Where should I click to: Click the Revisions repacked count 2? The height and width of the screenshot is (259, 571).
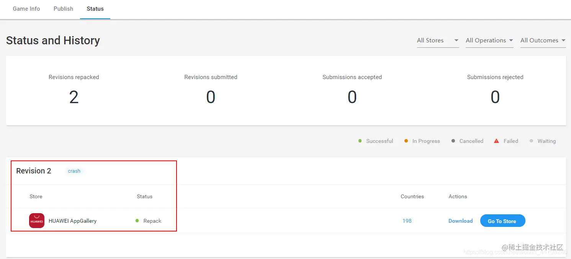tap(74, 97)
